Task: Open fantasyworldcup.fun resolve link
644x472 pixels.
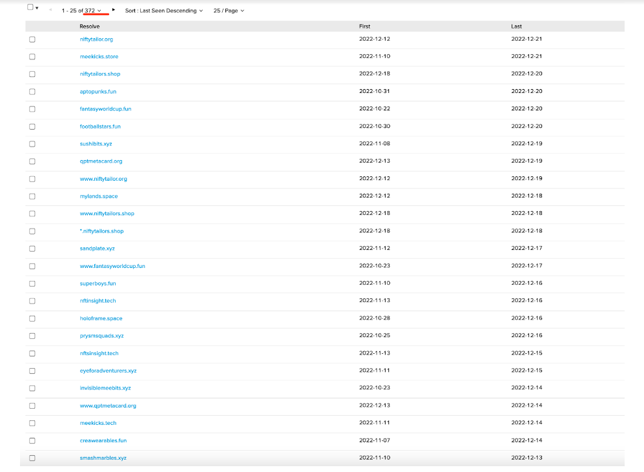Action: 105,109
